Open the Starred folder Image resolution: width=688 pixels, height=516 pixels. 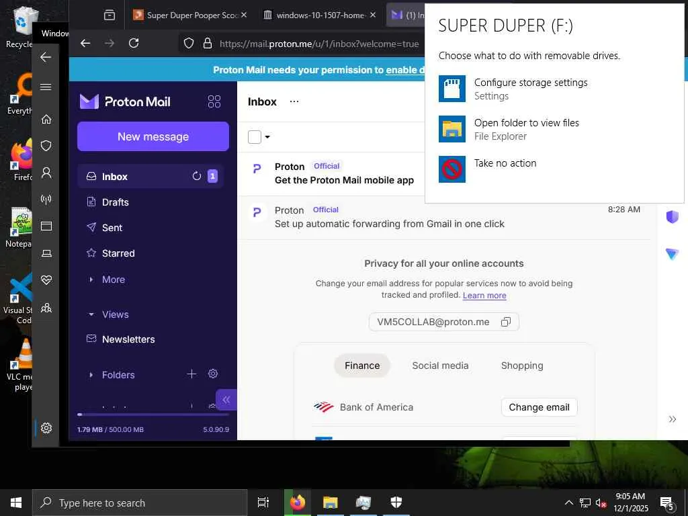(150, 253)
